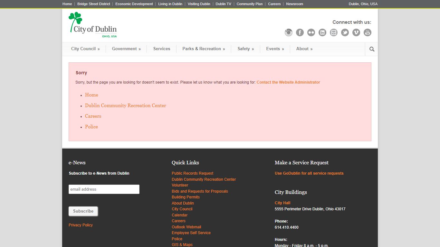Viewport: 440px width, 247px height.
Task: Open Visiting Dublin top link
Action: pyautogui.click(x=199, y=4)
